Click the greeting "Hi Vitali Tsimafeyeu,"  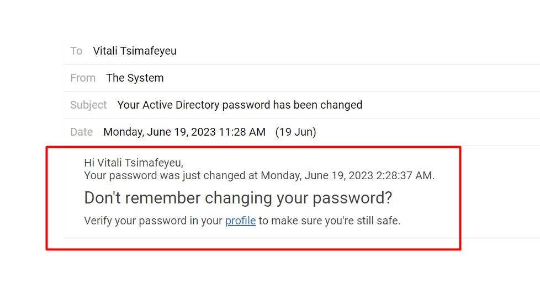pos(134,163)
